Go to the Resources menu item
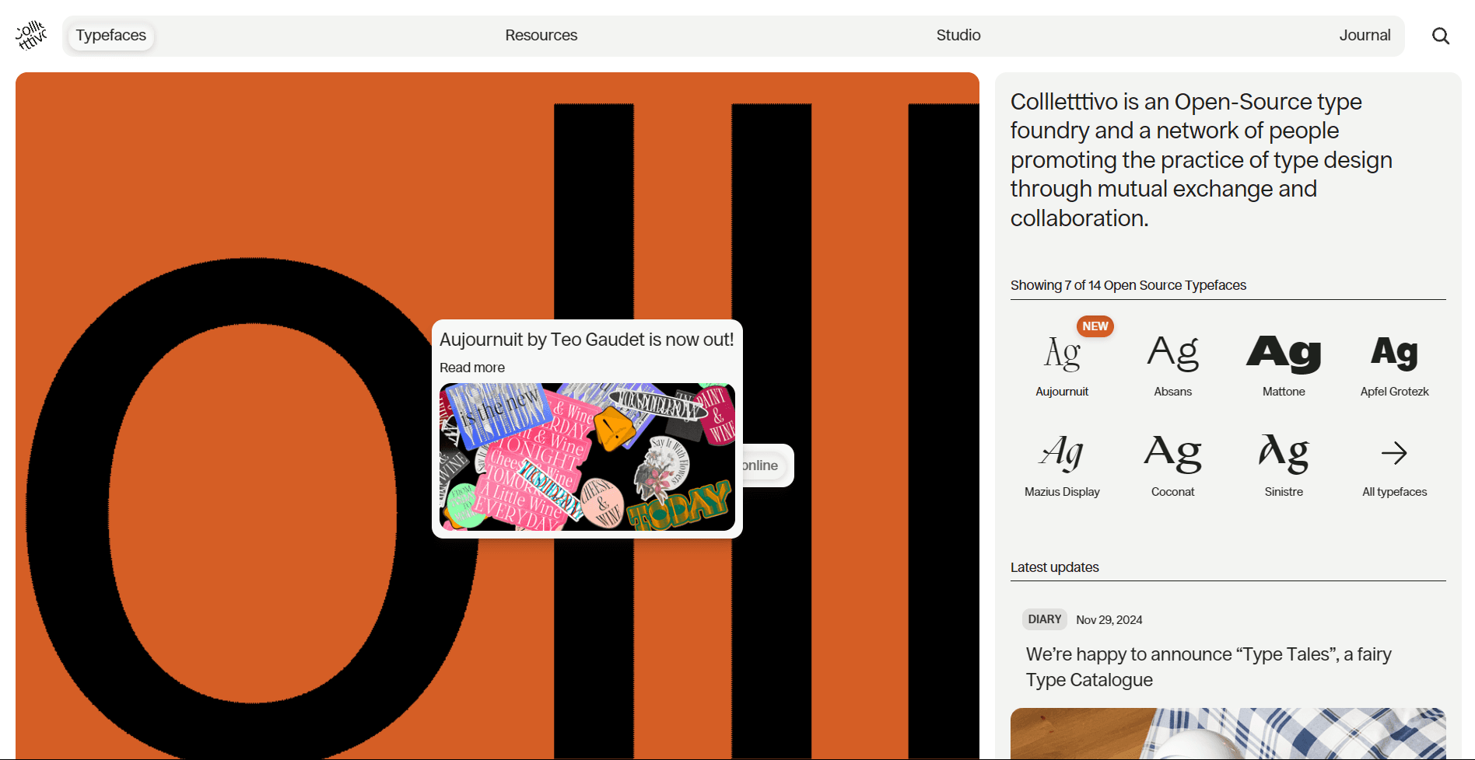Image resolution: width=1475 pixels, height=760 pixels. click(541, 36)
